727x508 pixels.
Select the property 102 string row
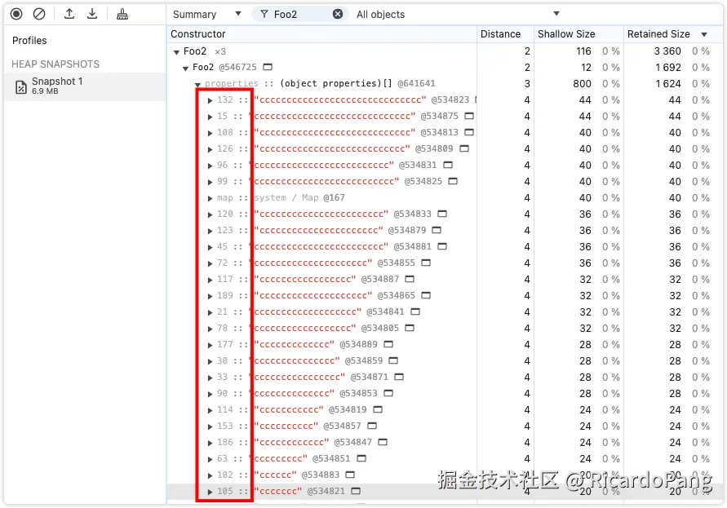pyautogui.click(x=444, y=475)
